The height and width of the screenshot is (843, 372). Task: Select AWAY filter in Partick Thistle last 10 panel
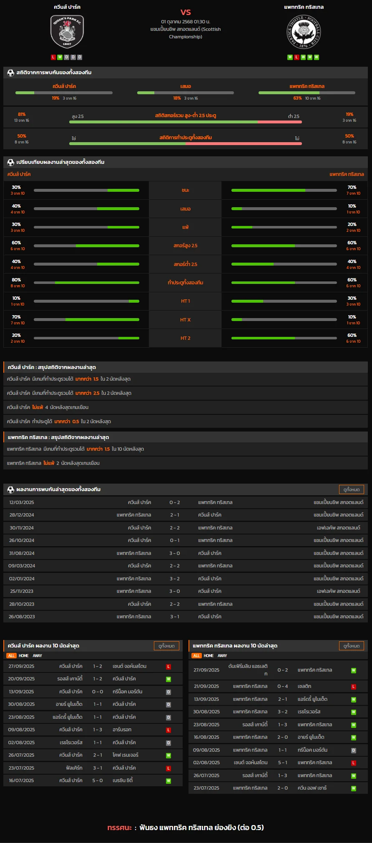(222, 656)
